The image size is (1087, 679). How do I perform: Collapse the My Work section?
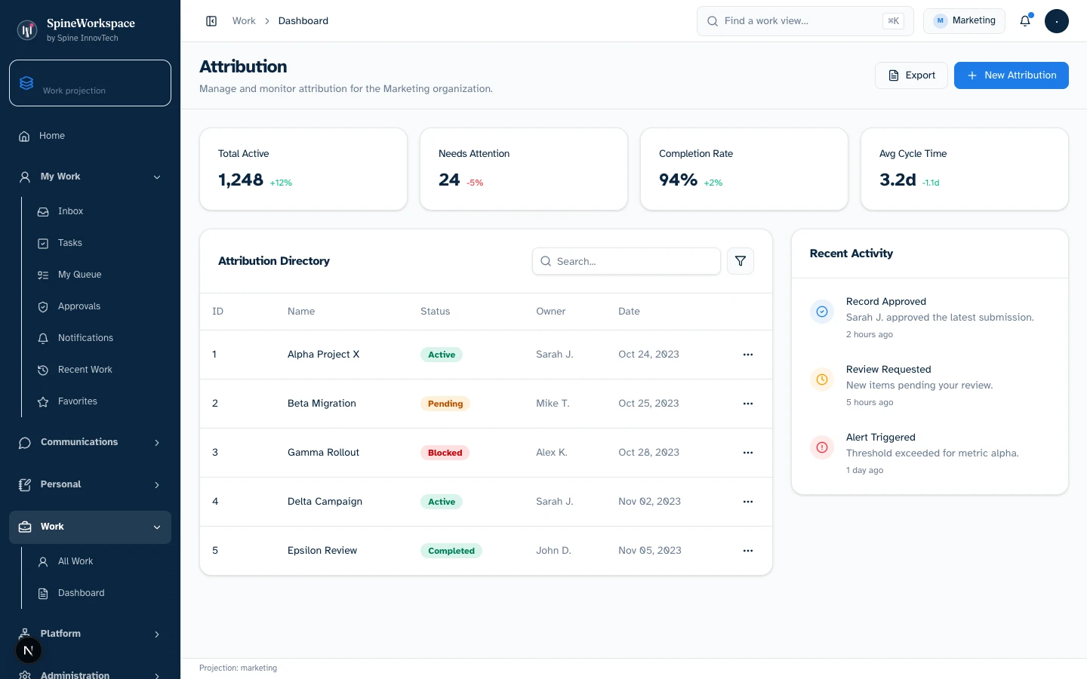[x=90, y=177]
